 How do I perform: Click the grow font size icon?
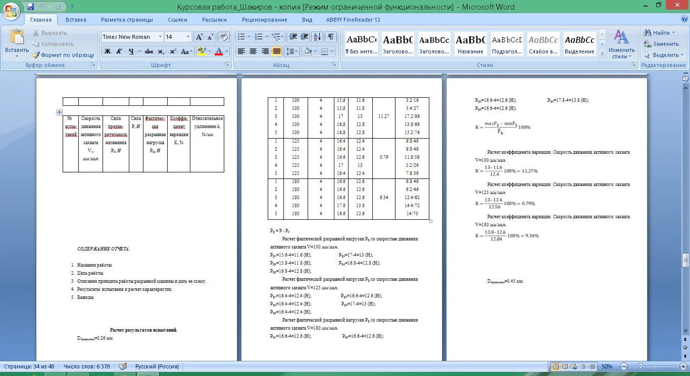click(x=199, y=37)
